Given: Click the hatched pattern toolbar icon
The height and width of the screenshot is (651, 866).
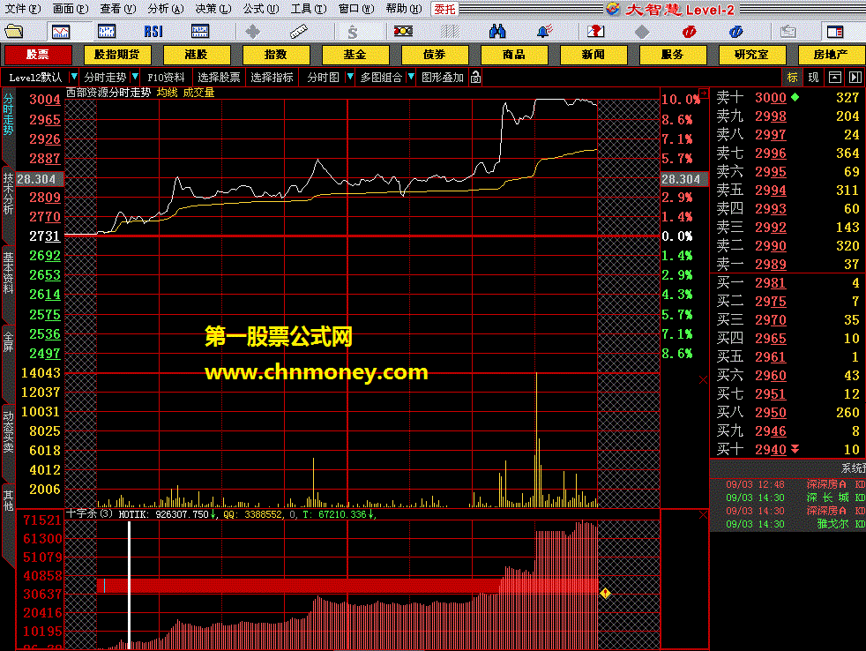Looking at the screenshot, I should 450,32.
